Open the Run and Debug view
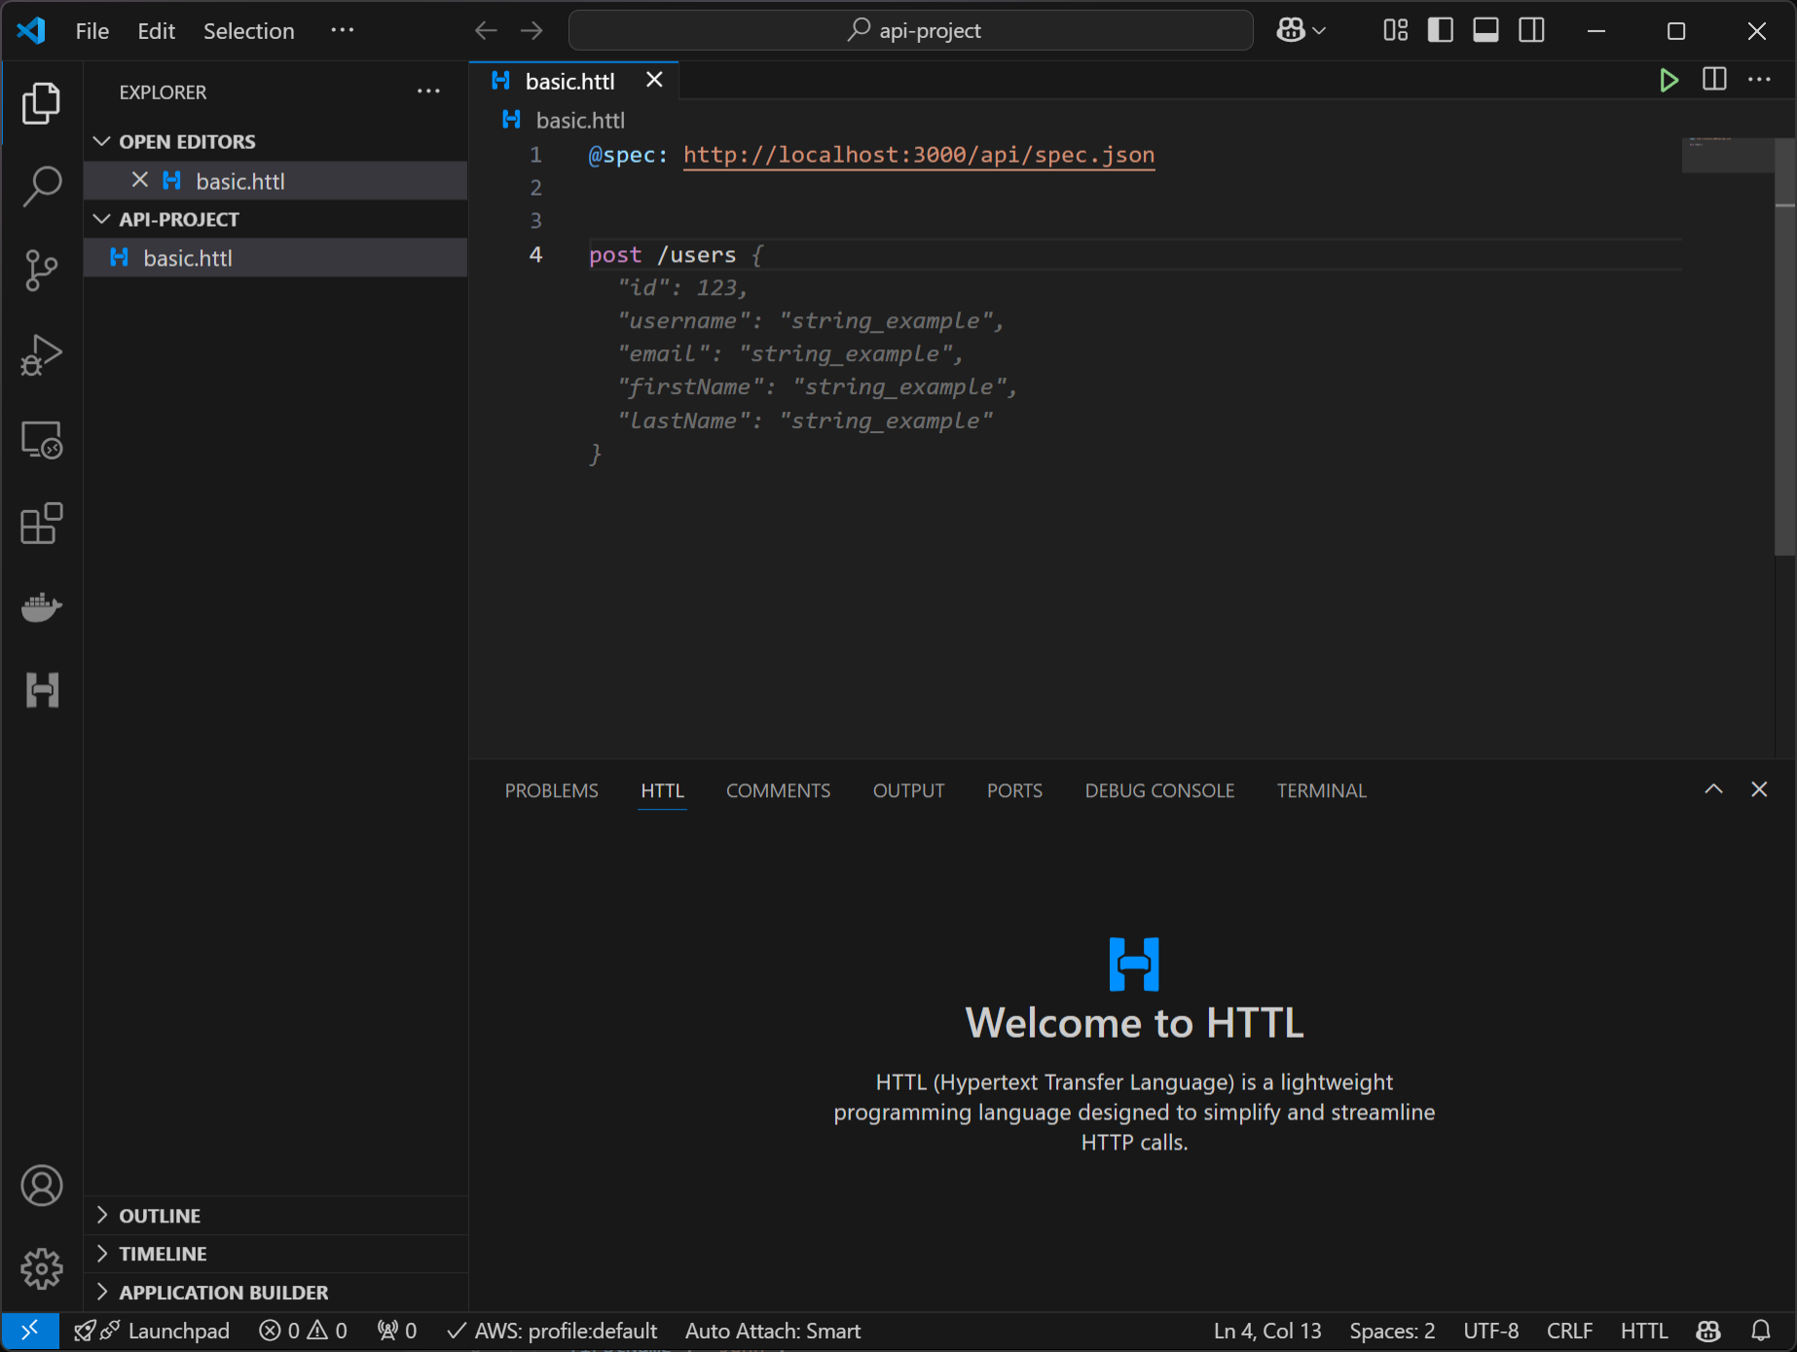The height and width of the screenshot is (1352, 1797). [x=41, y=354]
